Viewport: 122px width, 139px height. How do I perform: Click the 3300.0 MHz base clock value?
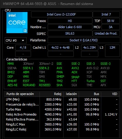click(x=53, y=104)
